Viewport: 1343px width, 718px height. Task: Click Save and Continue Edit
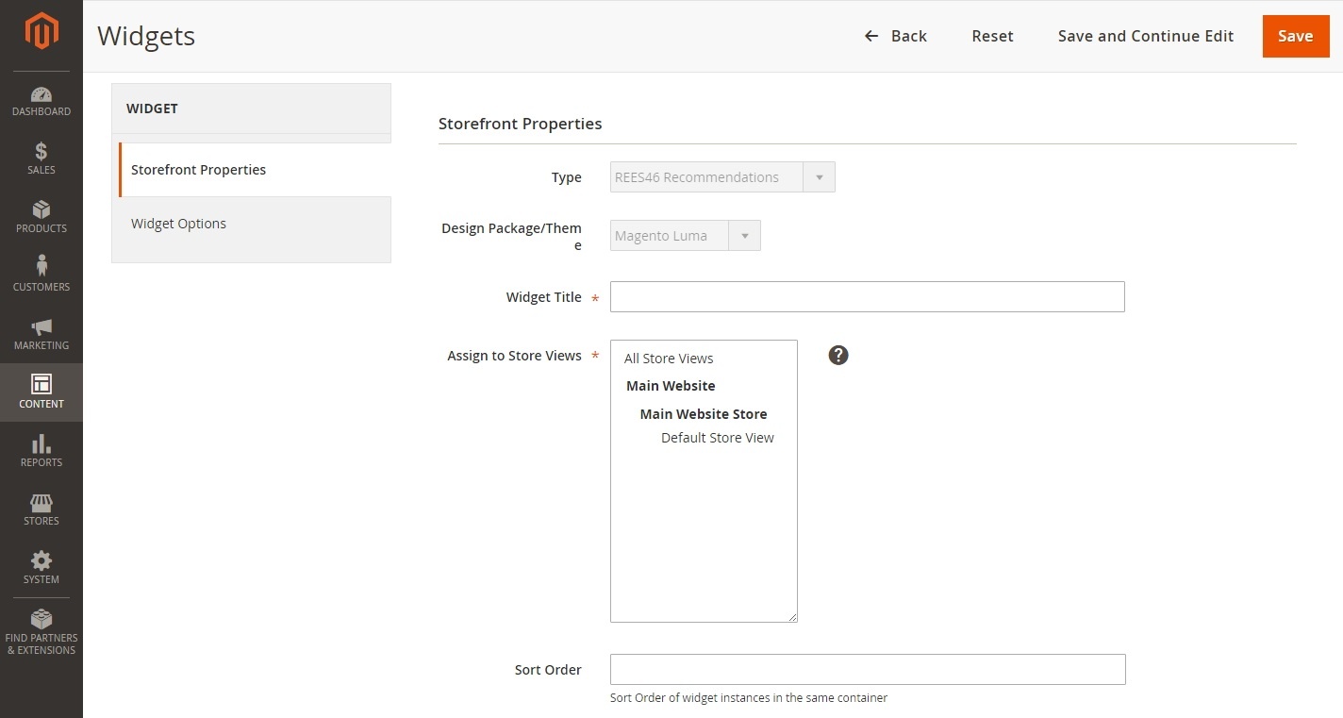[x=1145, y=36]
